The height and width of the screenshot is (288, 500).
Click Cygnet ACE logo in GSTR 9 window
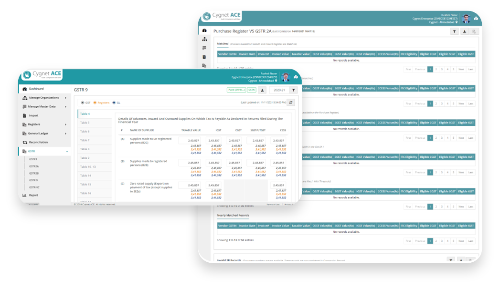tap(42, 74)
